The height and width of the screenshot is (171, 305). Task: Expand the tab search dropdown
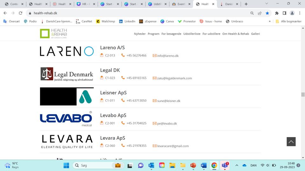(267, 3)
